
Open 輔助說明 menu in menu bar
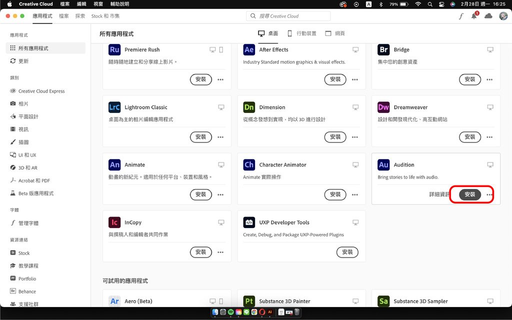120,4
